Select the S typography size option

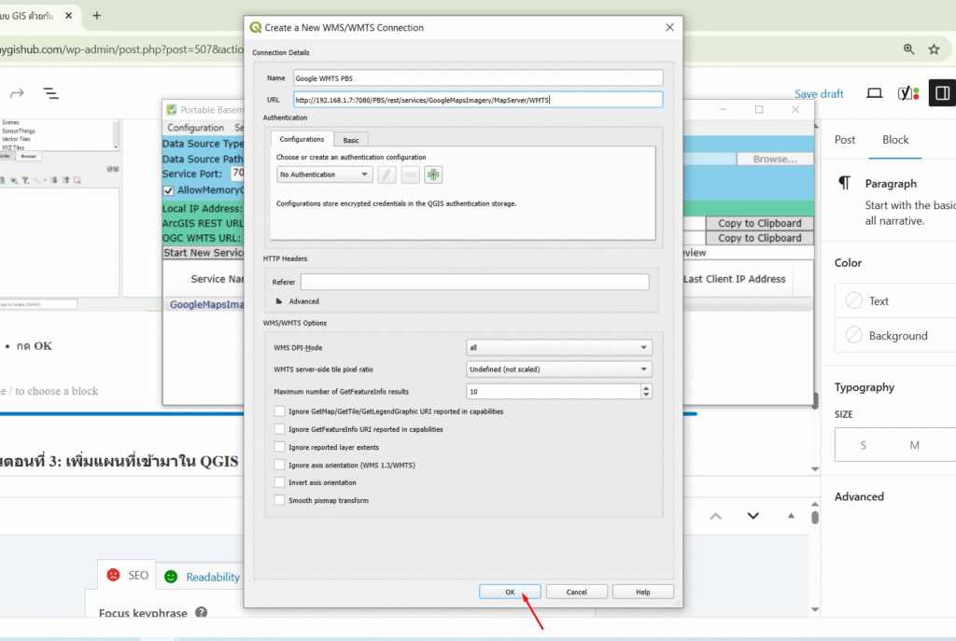tap(863, 445)
